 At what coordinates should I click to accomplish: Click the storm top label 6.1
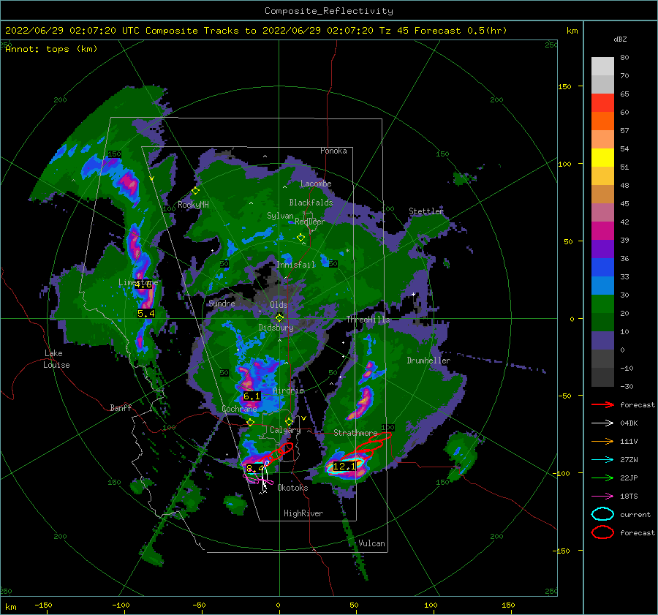pos(252,396)
